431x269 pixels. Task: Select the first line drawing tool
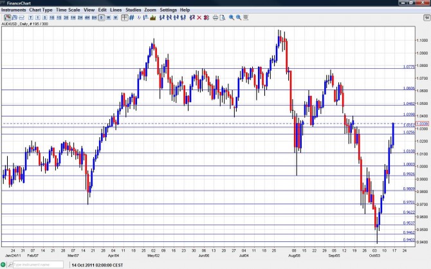[x=162, y=17]
